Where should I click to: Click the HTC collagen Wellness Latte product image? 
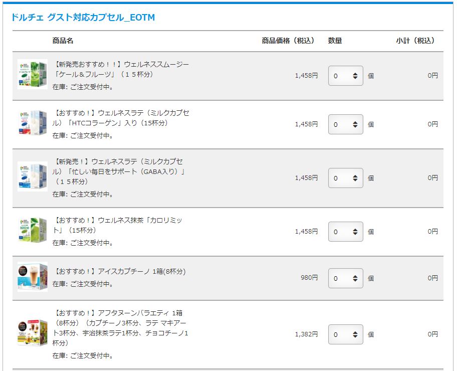(x=33, y=123)
